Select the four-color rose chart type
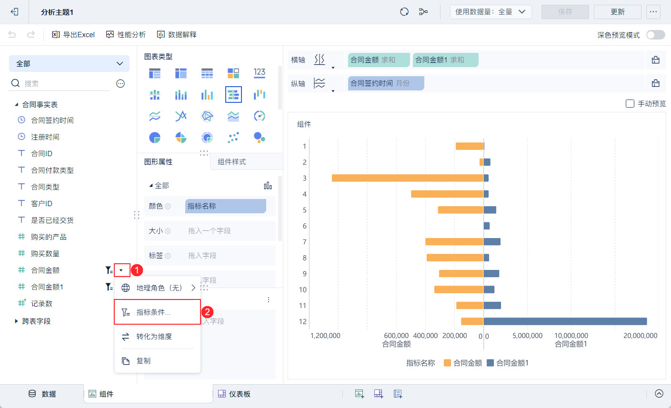 click(181, 138)
